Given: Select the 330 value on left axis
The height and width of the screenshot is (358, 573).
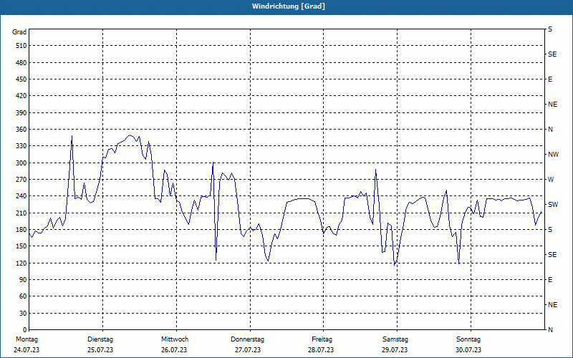Looking at the screenshot, I should 21,146.
